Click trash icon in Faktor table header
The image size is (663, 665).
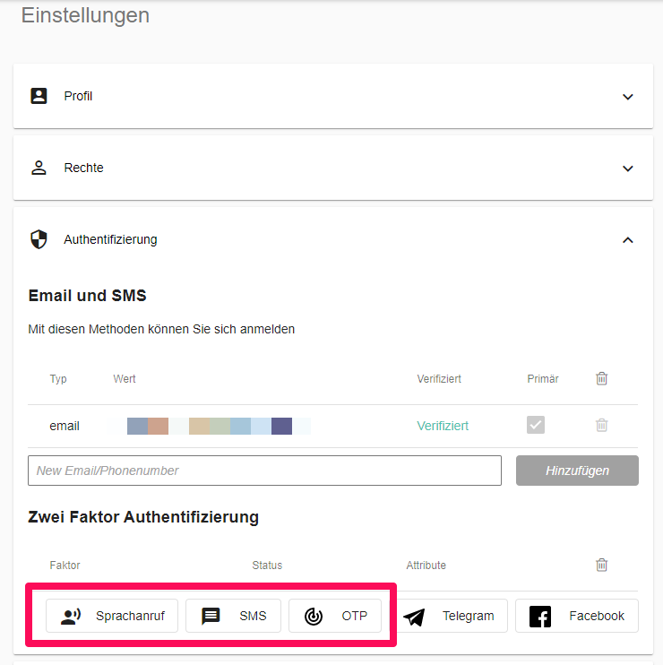coord(602,565)
